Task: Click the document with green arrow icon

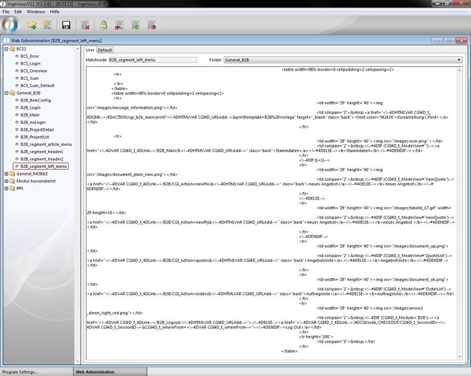Action: pyautogui.click(x=135, y=25)
